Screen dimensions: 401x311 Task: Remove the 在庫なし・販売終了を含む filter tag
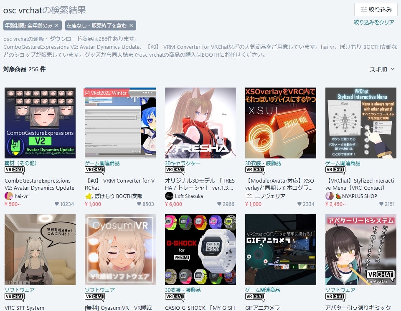[x=131, y=25]
